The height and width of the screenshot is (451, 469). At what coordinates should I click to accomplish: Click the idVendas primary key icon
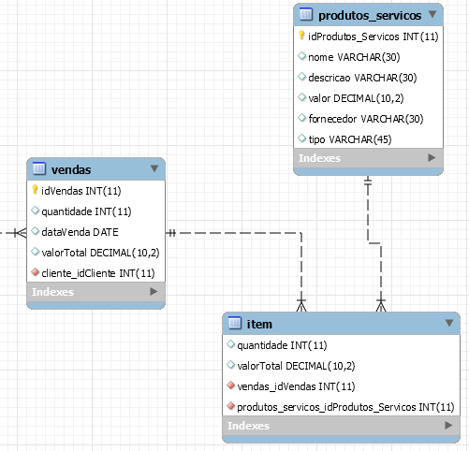pos(35,189)
